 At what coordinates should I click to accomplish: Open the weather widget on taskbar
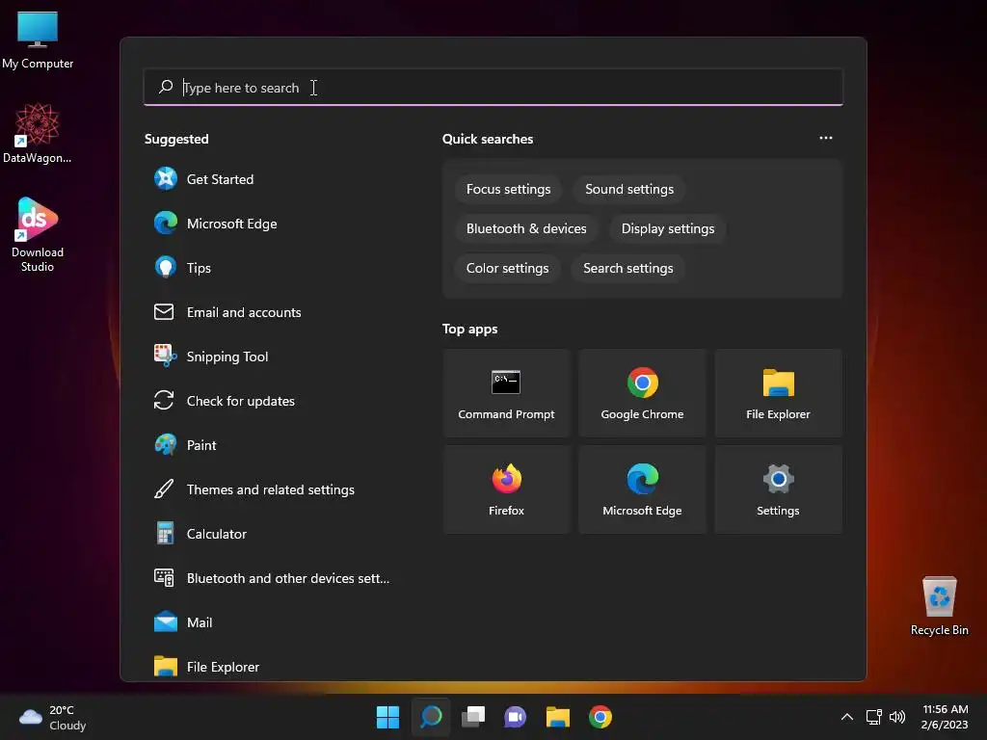pyautogui.click(x=52, y=717)
